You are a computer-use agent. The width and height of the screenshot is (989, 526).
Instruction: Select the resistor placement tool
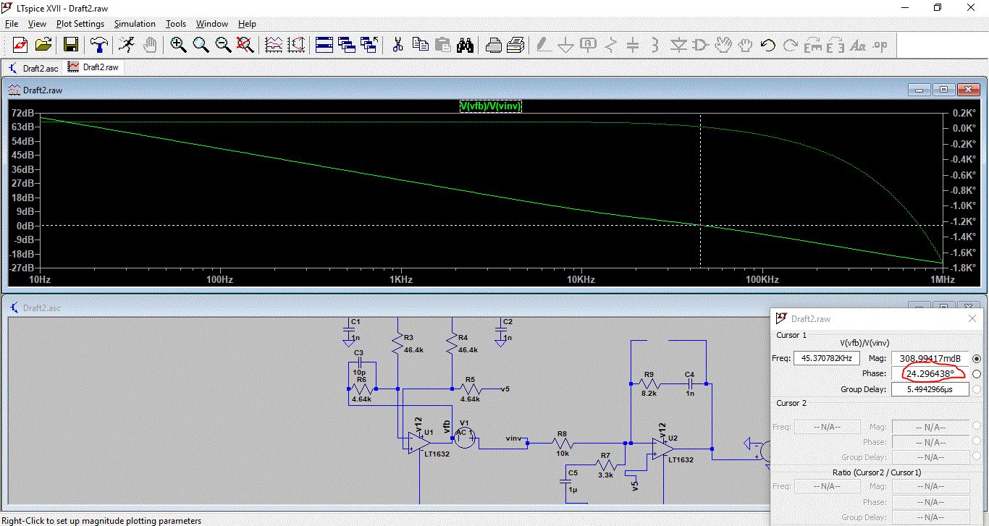click(x=610, y=45)
